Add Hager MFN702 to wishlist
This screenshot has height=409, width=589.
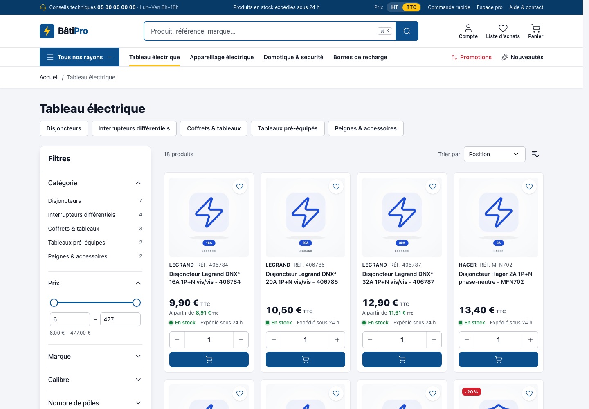pyautogui.click(x=529, y=187)
